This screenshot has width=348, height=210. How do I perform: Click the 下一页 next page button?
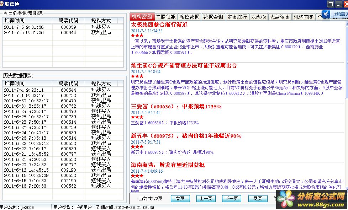(232, 199)
